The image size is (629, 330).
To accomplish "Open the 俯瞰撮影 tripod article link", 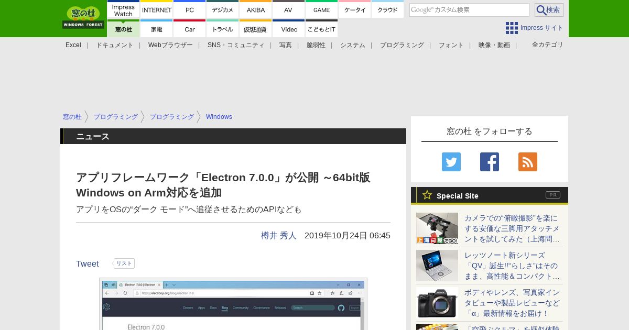I will (512, 228).
